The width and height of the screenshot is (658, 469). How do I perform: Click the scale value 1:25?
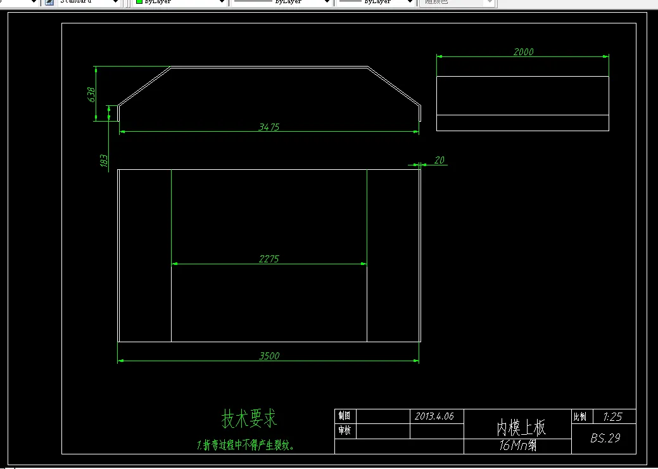(612, 417)
